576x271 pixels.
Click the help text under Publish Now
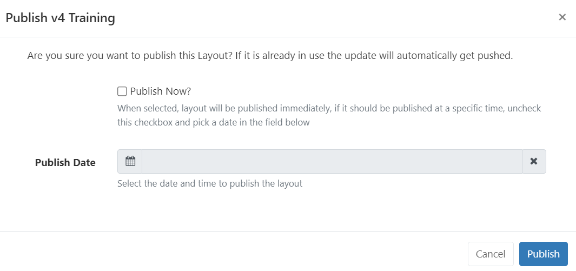[329, 115]
